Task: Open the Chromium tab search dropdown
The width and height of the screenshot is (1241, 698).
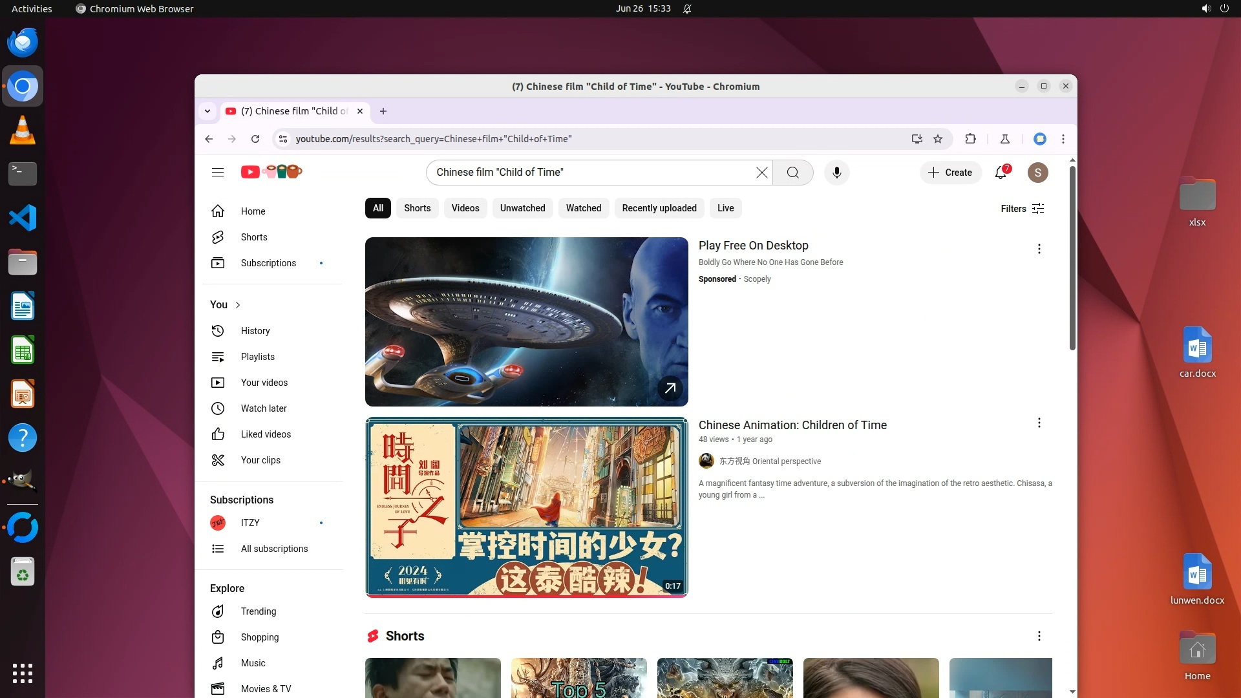Action: [x=207, y=111]
